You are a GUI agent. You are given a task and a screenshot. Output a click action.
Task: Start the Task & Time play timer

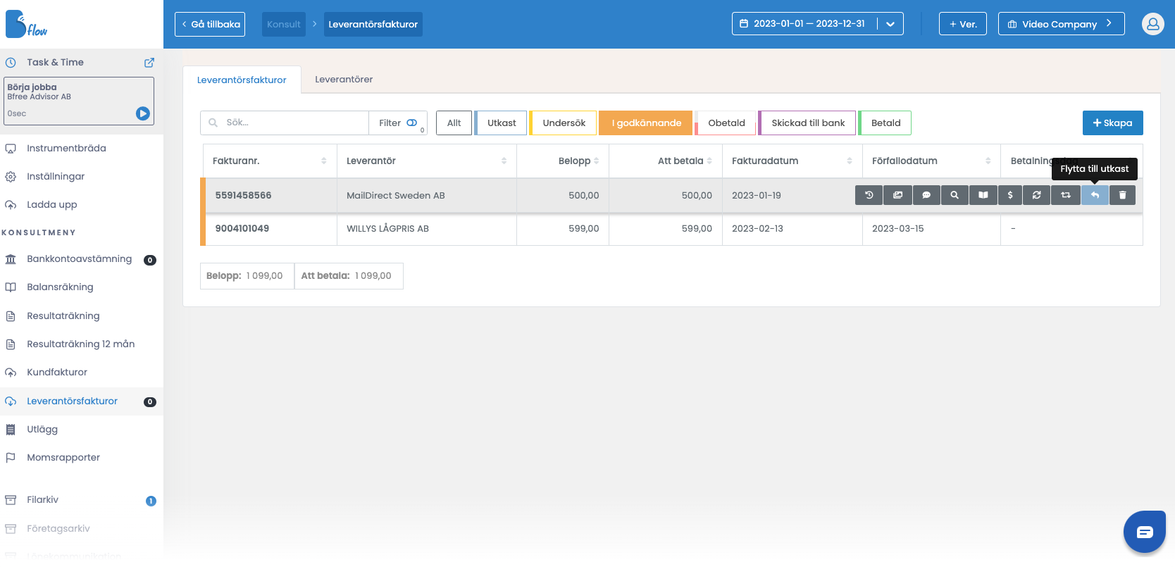pos(143,113)
